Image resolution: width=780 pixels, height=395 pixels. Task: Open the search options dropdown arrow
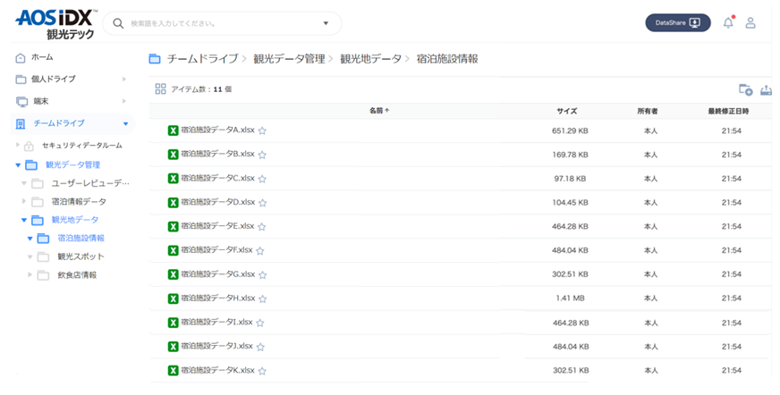point(326,23)
